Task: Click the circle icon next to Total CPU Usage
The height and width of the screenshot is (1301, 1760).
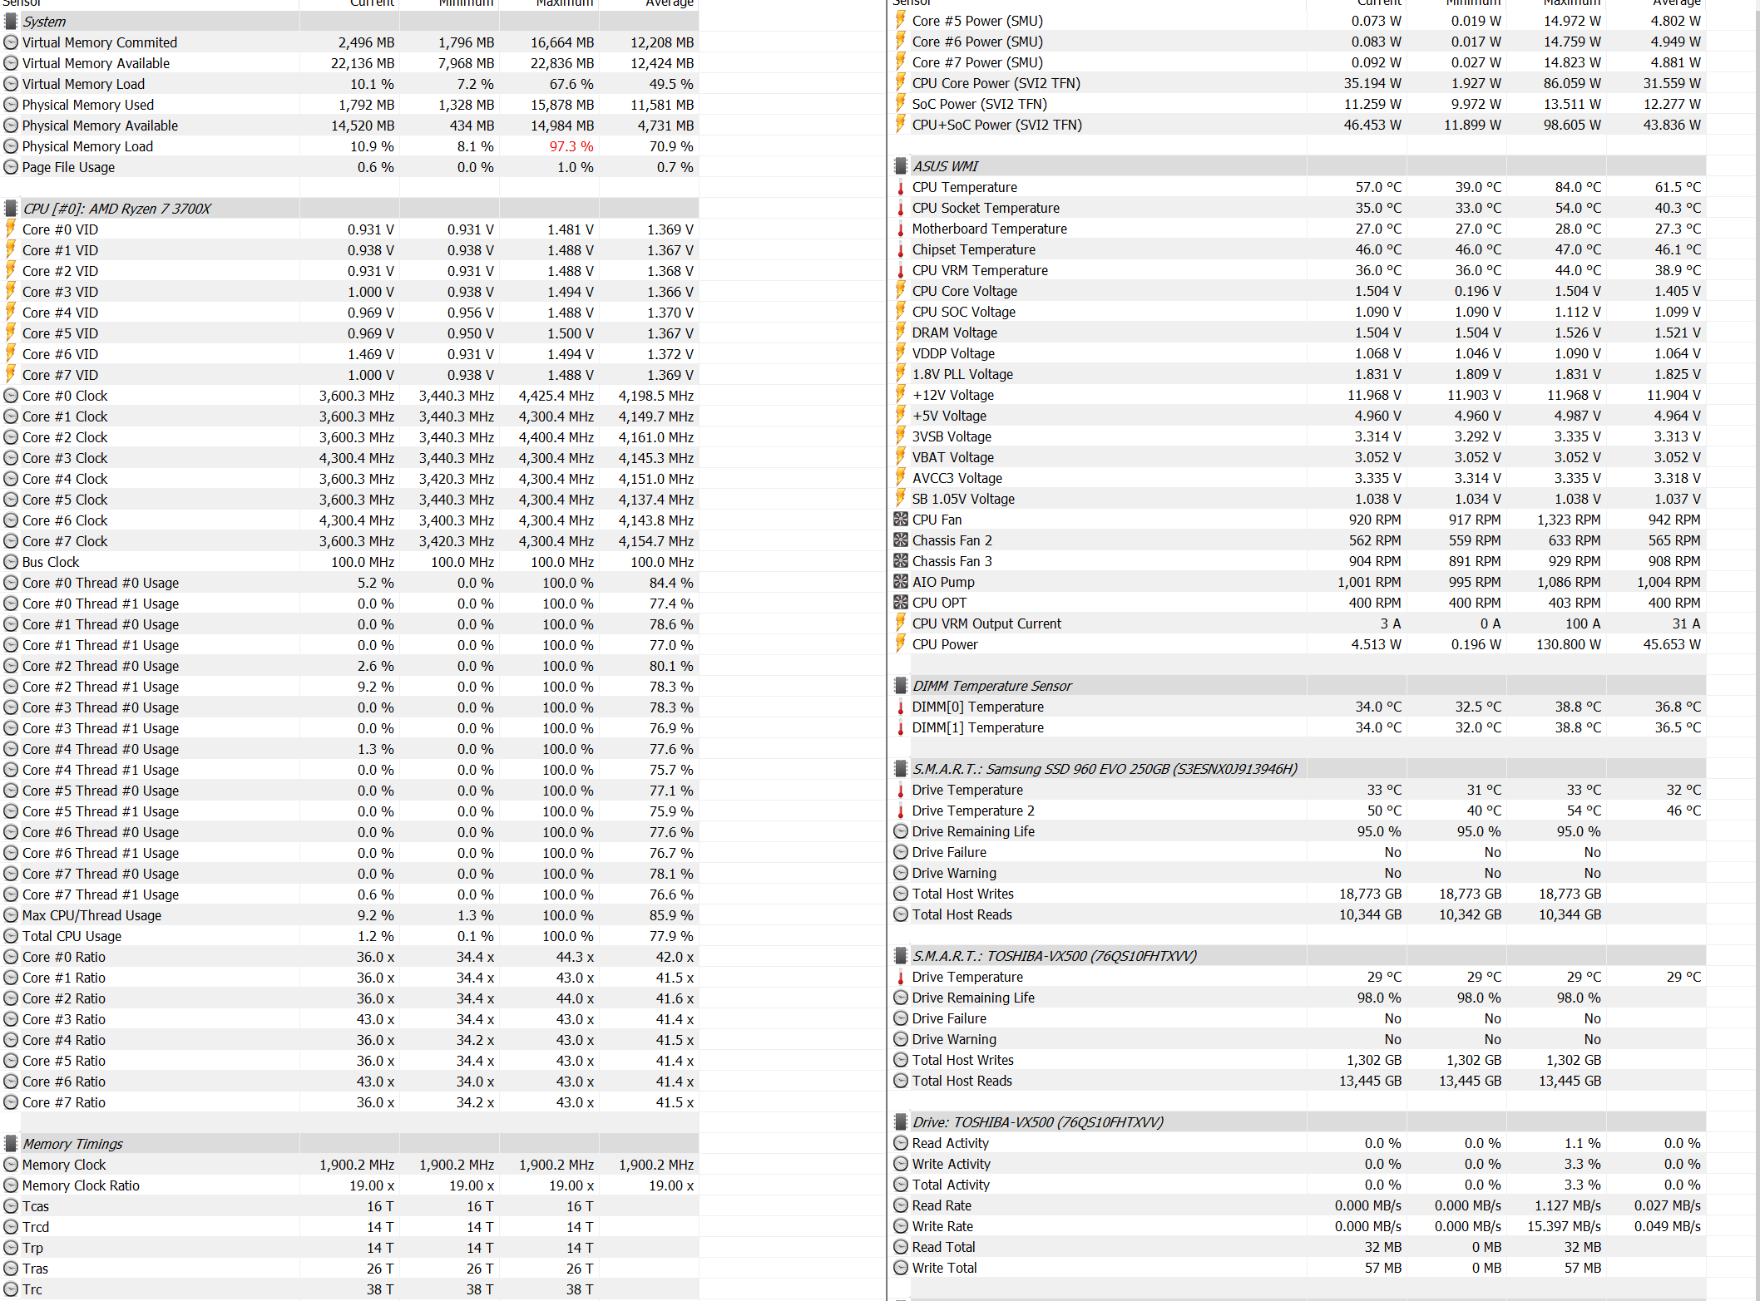Action: [x=11, y=936]
